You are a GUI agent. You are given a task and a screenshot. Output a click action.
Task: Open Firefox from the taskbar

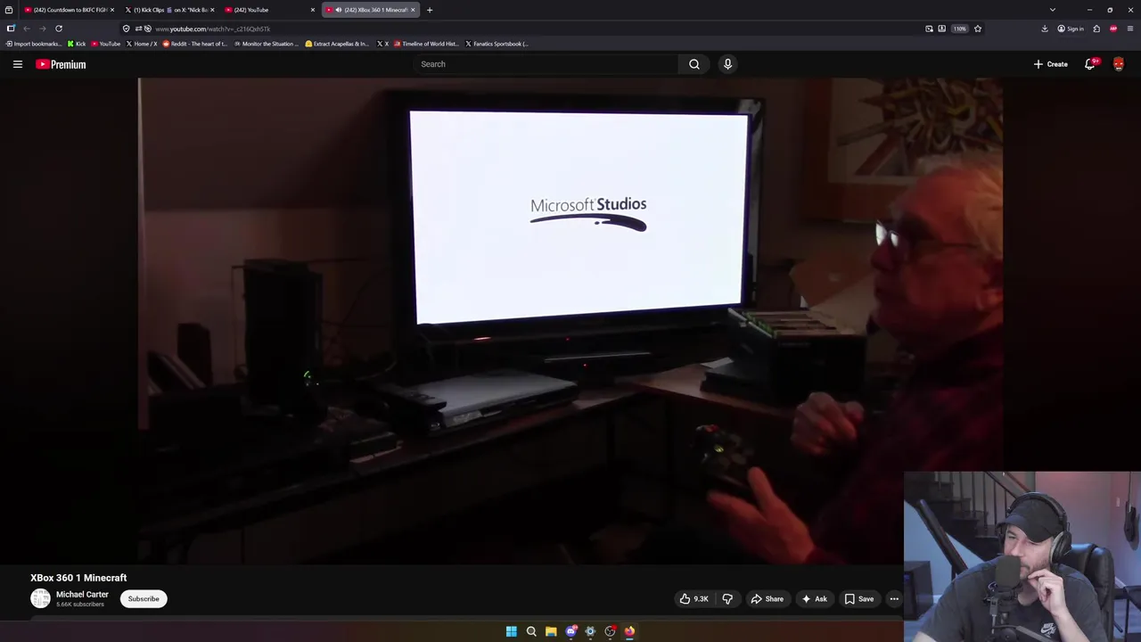(x=629, y=631)
